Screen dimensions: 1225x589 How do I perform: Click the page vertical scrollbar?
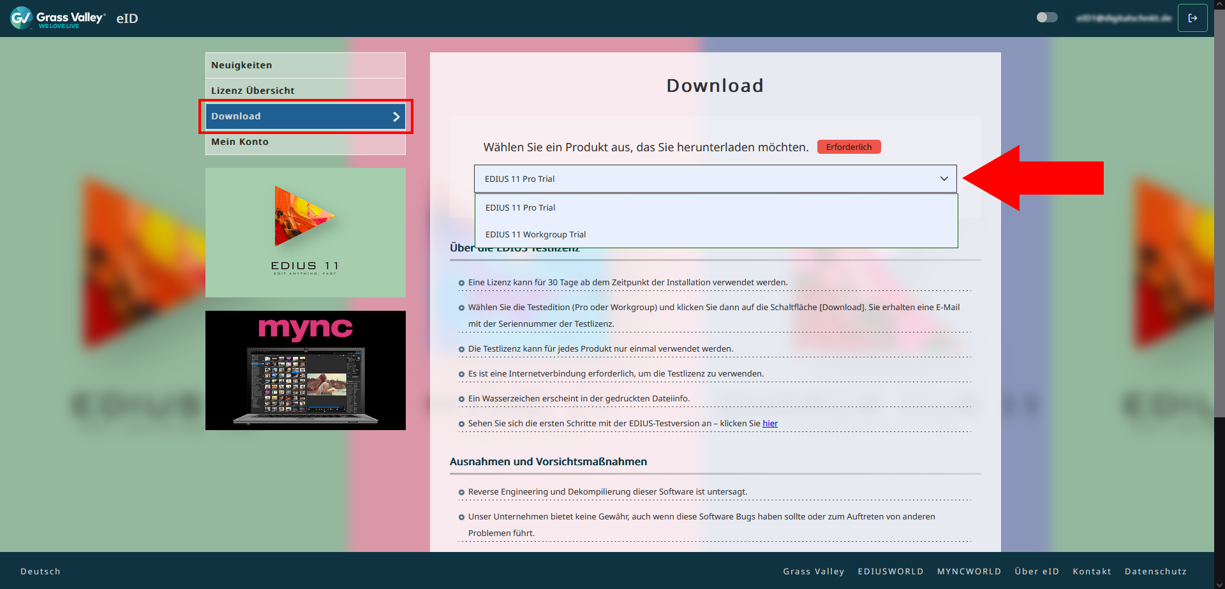(x=1219, y=211)
